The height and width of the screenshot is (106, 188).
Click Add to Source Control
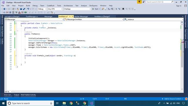[x=172, y=99]
